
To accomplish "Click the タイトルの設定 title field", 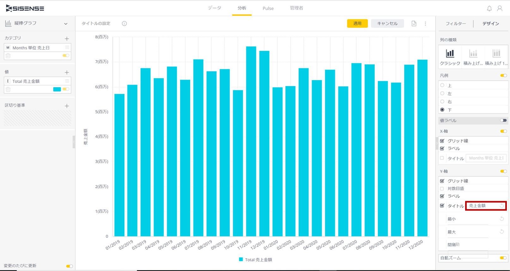I will pyautogui.click(x=96, y=23).
